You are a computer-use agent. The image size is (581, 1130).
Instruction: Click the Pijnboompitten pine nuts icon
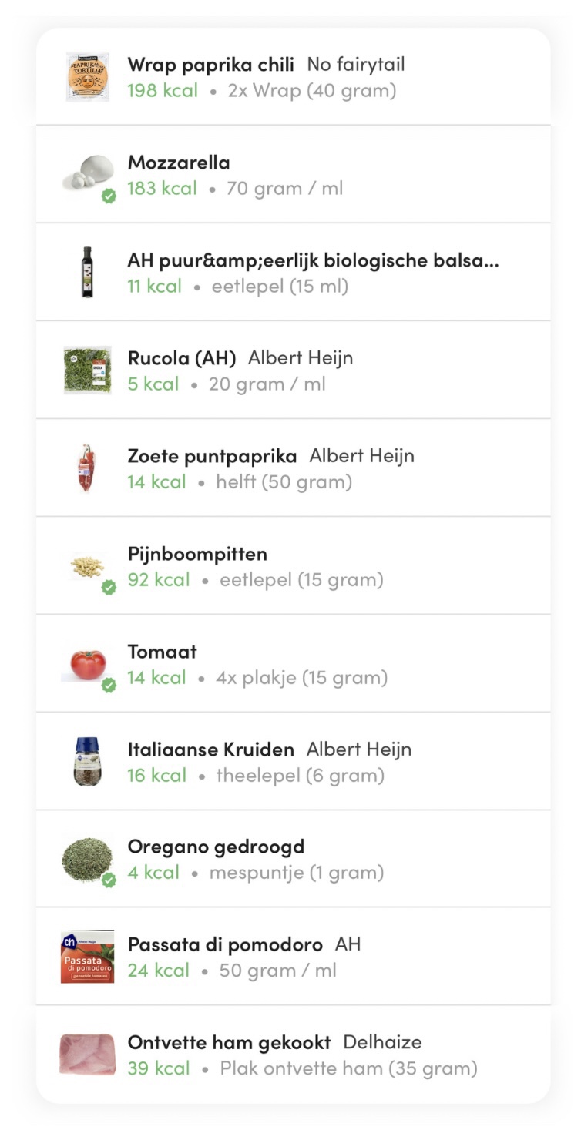[x=87, y=568]
